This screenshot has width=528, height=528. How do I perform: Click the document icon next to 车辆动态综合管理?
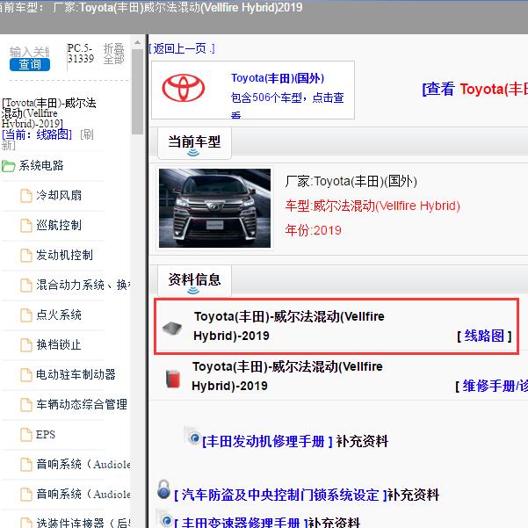click(x=26, y=405)
